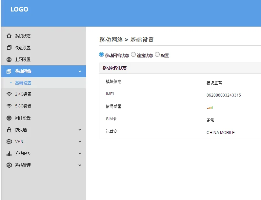The width and height of the screenshot is (261, 200).
Task: Expand the 防火墙 menu chevron
Action: pos(80,130)
